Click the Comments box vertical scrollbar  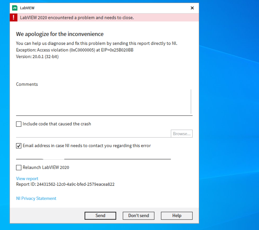(191, 102)
